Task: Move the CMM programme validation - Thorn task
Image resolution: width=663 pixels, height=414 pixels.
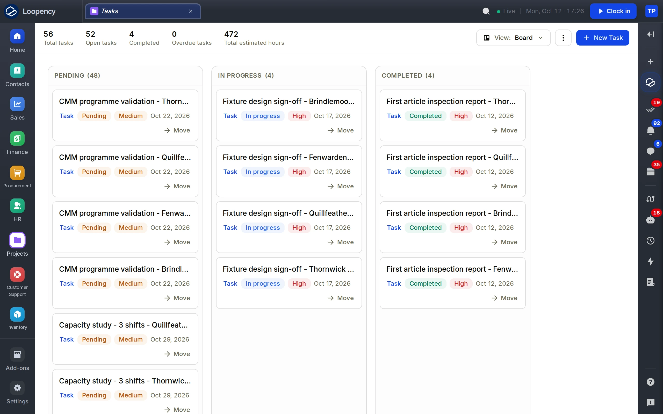Action: pyautogui.click(x=177, y=130)
